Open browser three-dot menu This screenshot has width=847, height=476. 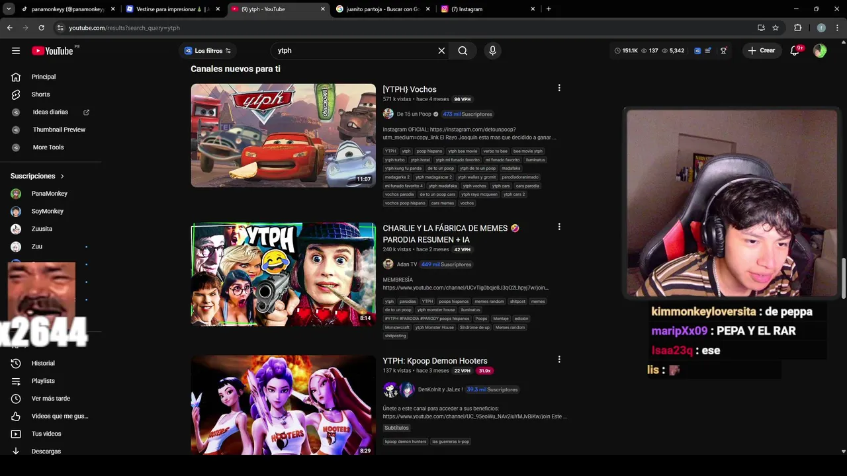coord(838,28)
